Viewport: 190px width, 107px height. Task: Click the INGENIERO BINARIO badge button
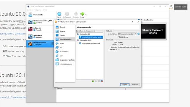tap(180, 7)
